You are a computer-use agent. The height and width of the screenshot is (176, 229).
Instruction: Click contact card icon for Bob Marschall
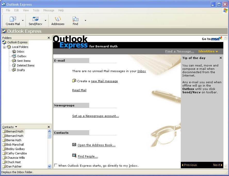(5, 145)
